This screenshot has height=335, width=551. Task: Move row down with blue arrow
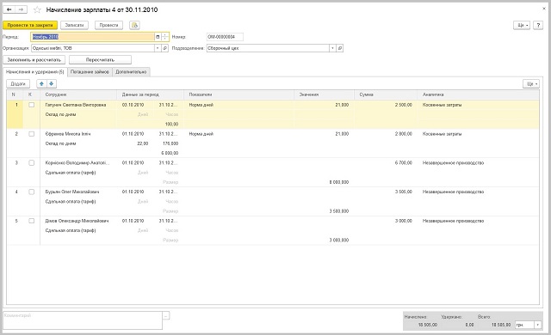pos(52,84)
